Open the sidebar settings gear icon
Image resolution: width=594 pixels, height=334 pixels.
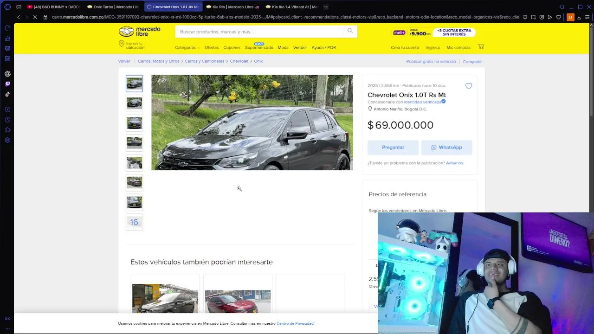tap(7, 140)
